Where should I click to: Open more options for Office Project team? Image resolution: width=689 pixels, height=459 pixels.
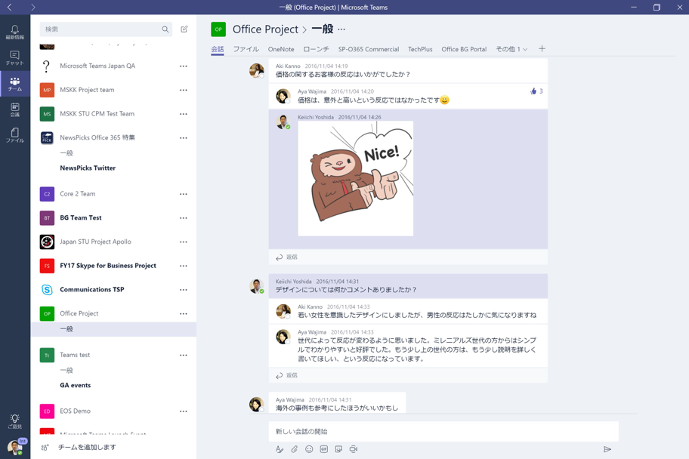click(184, 313)
